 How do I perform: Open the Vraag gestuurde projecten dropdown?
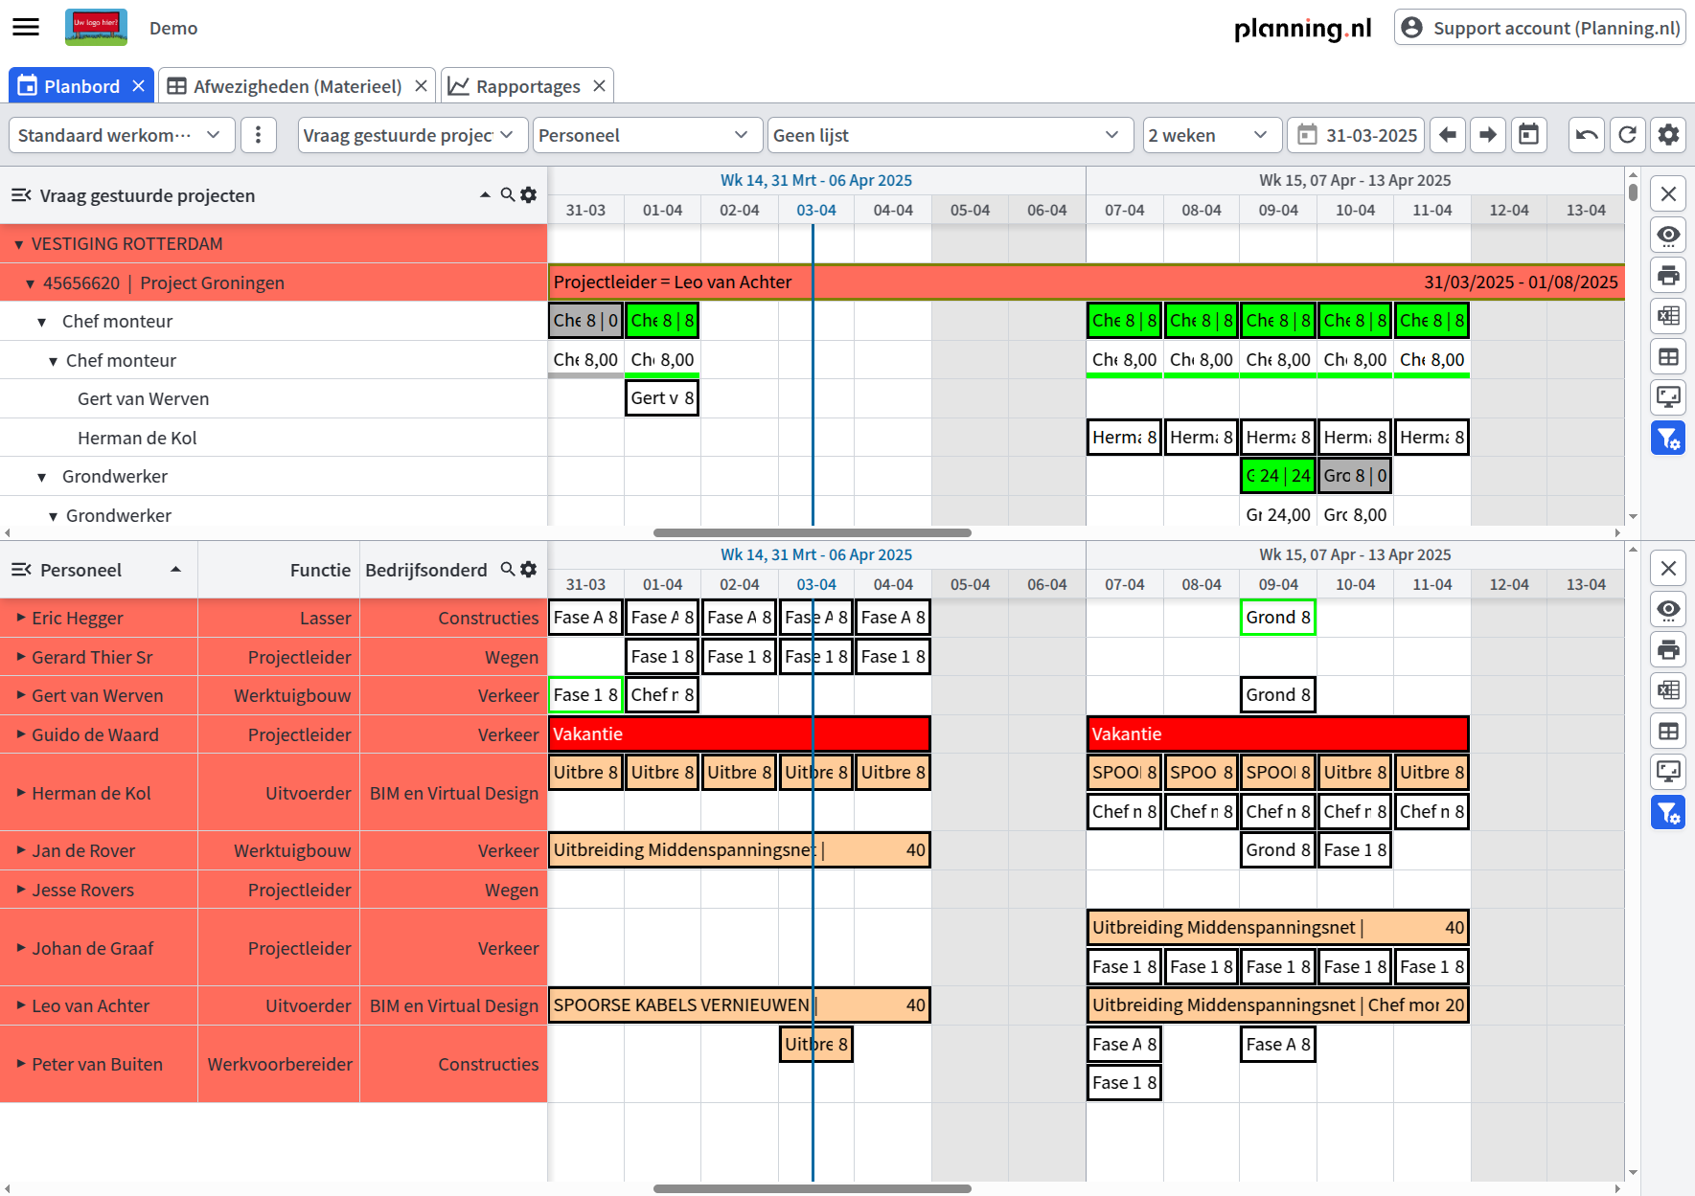tap(412, 135)
